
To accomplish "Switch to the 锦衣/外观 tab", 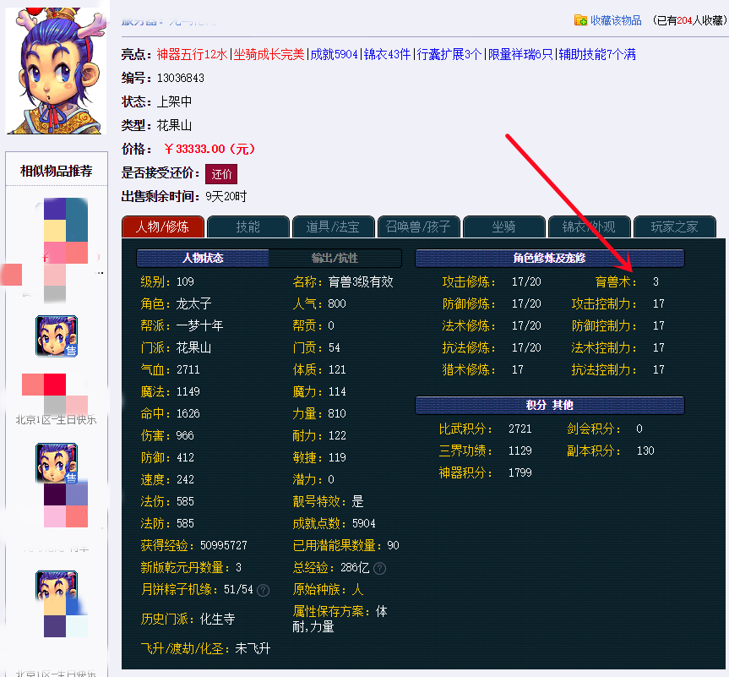I will click(x=588, y=227).
